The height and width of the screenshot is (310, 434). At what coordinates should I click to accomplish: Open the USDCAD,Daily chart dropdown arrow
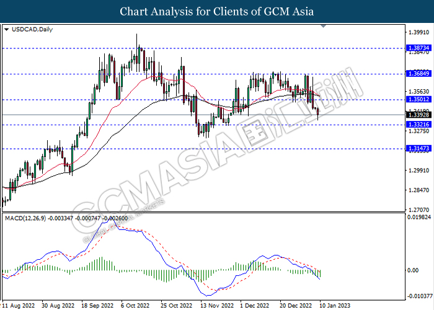(x=7, y=30)
